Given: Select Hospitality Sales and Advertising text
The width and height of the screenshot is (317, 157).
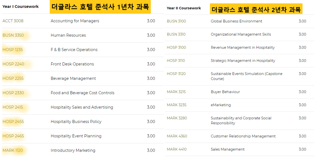Looking at the screenshot, I should coord(82,107).
